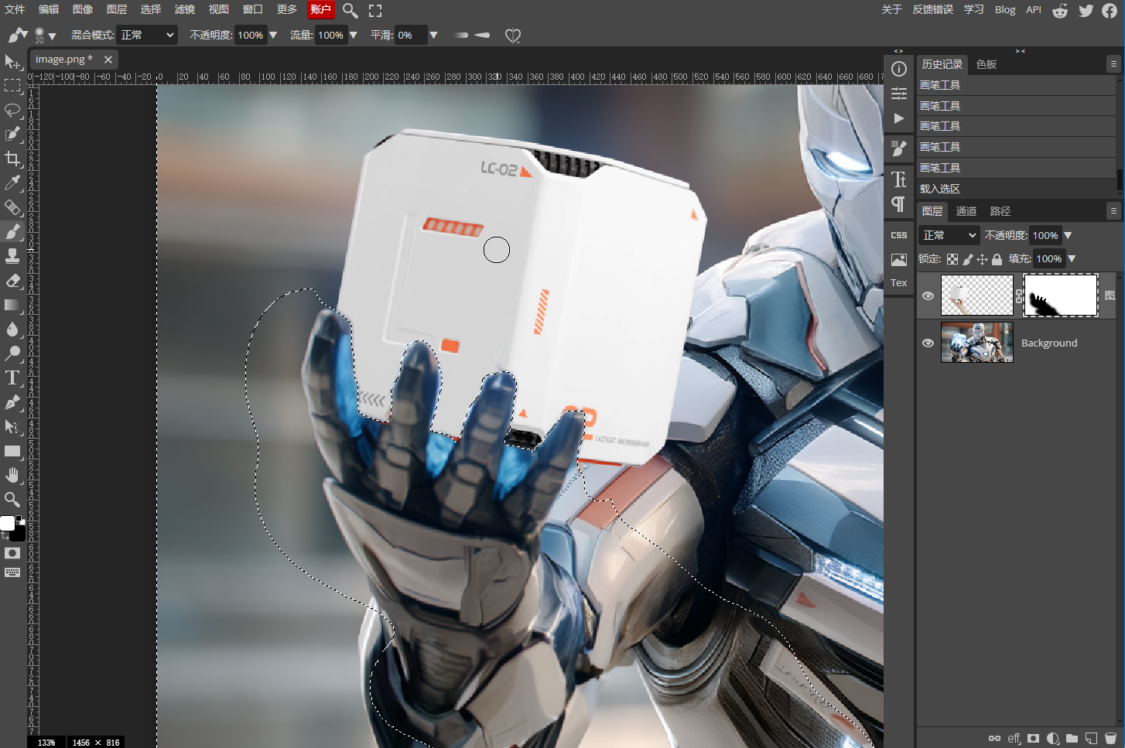Switch to the 通道 tab

click(x=966, y=211)
